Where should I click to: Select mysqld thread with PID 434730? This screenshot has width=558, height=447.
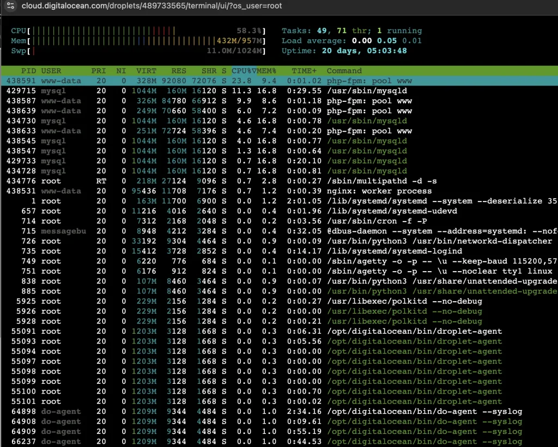point(279,121)
